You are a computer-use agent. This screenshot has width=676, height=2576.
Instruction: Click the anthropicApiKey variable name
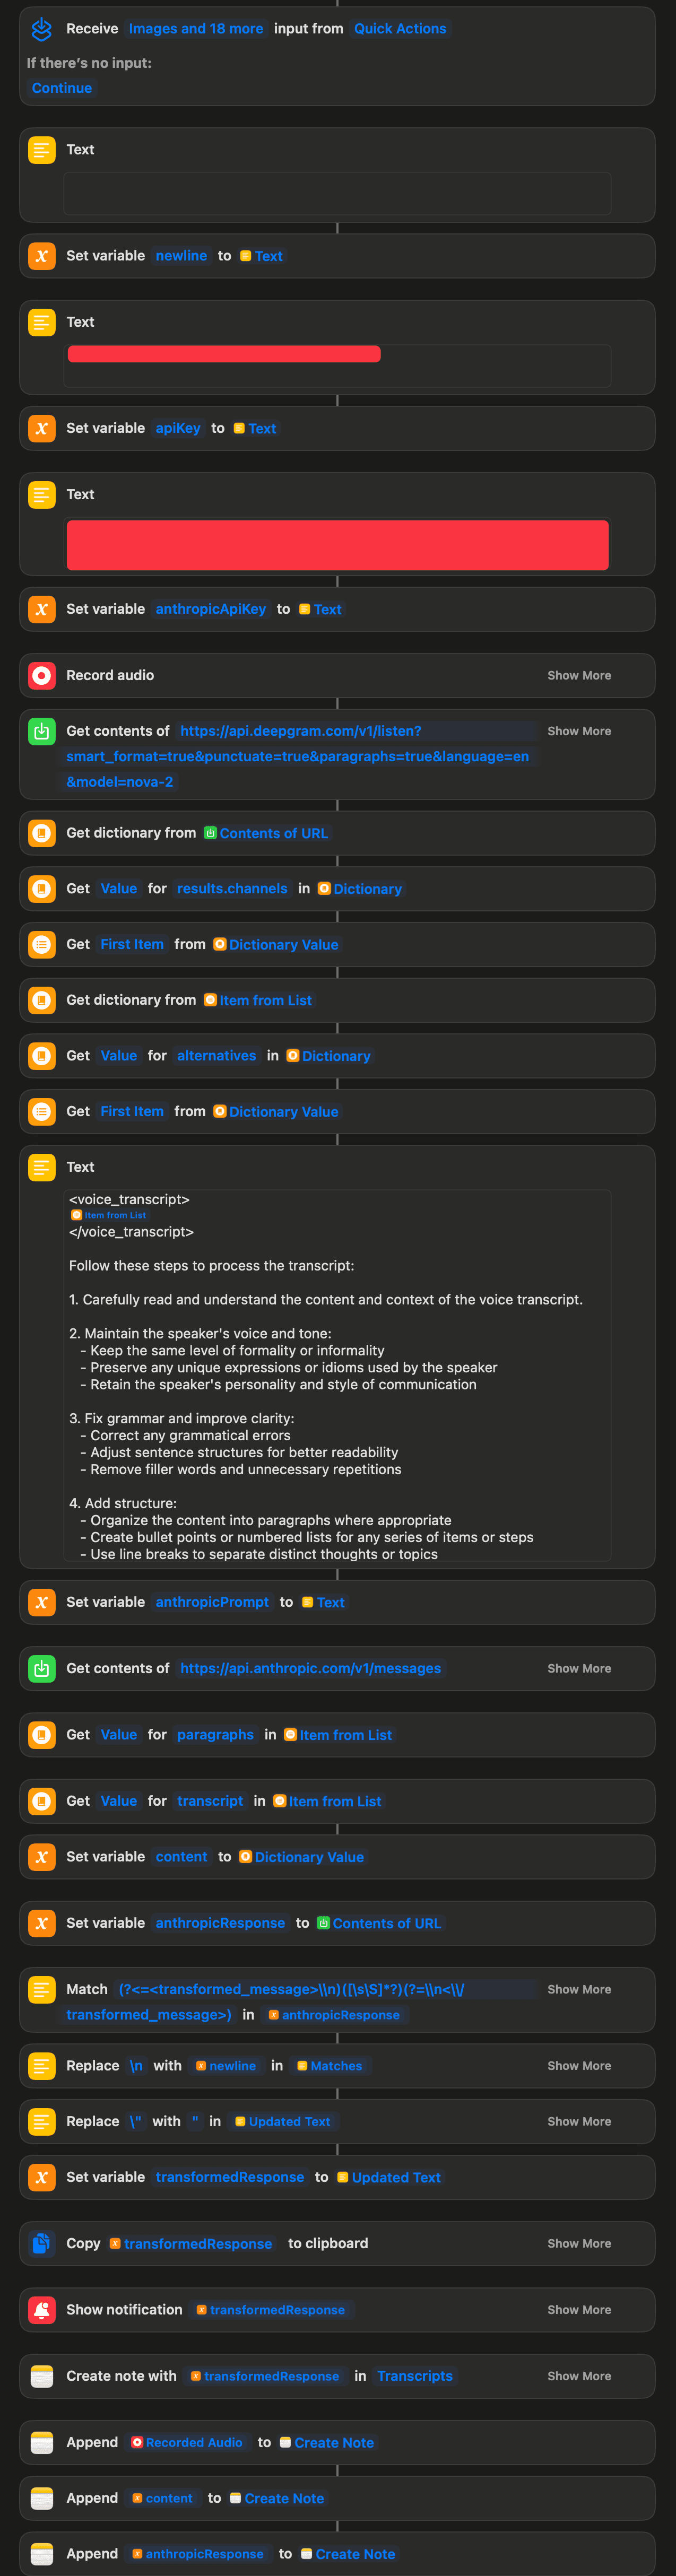tap(211, 609)
